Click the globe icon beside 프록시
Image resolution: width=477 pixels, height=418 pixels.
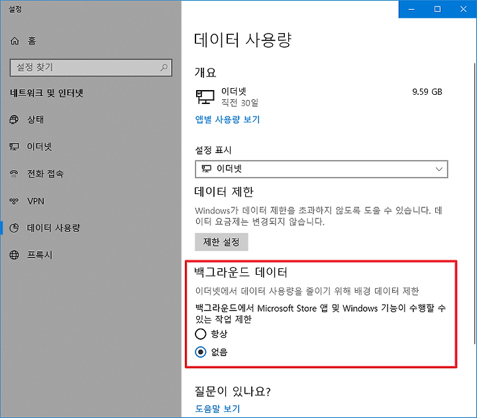(x=14, y=254)
